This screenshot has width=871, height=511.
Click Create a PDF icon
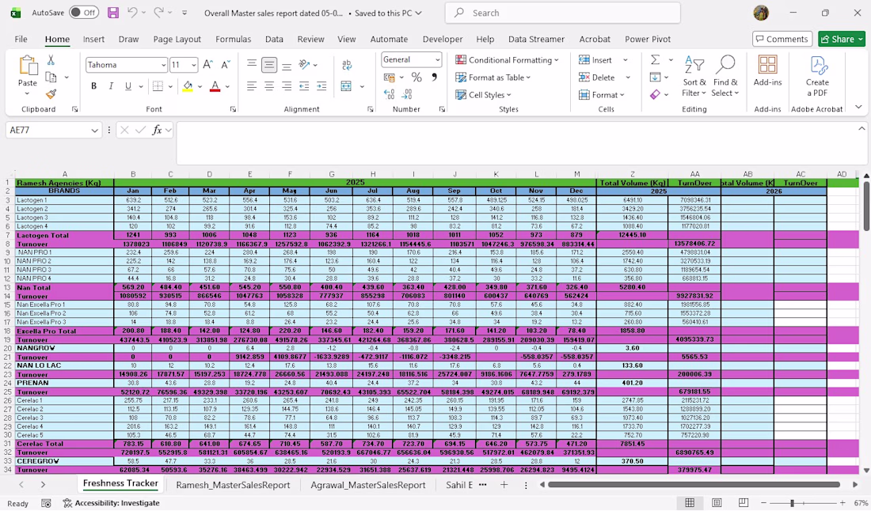(x=817, y=76)
